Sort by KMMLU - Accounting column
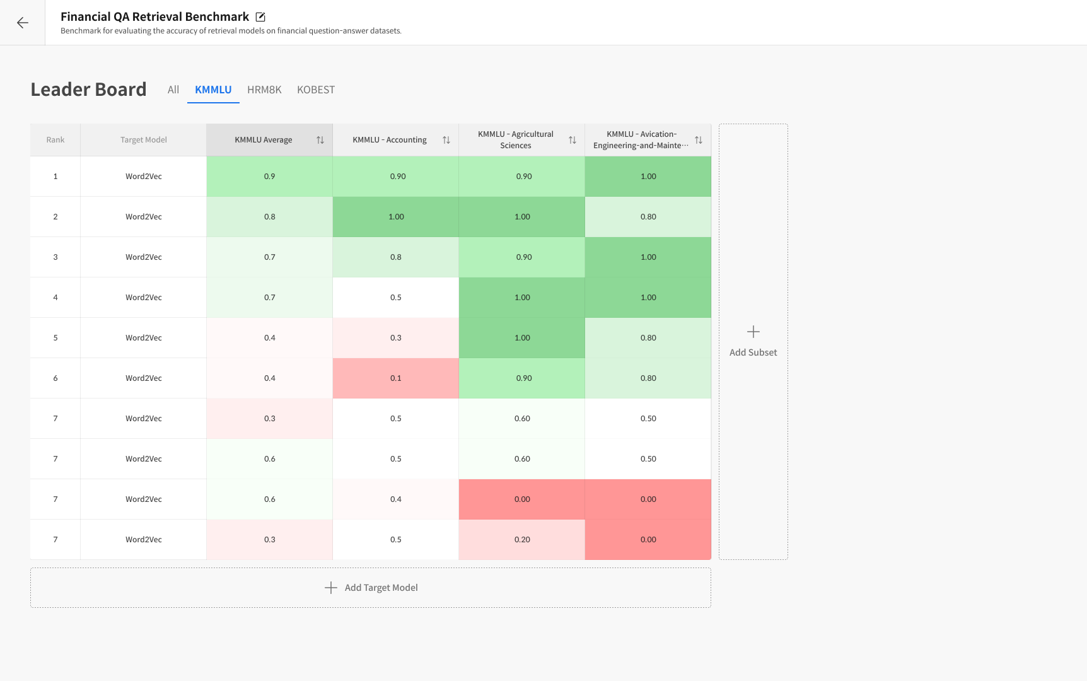The image size is (1087, 681). click(446, 140)
